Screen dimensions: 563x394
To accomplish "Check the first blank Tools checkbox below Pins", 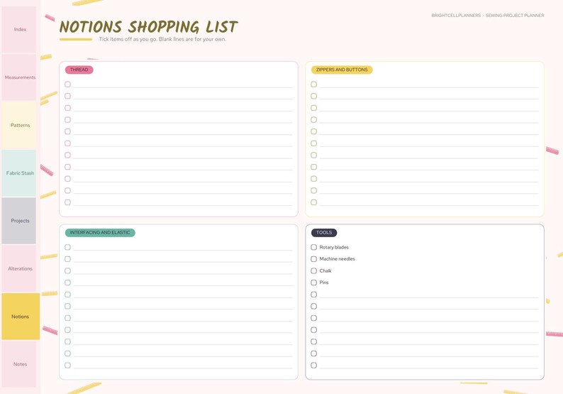I will [x=314, y=295].
